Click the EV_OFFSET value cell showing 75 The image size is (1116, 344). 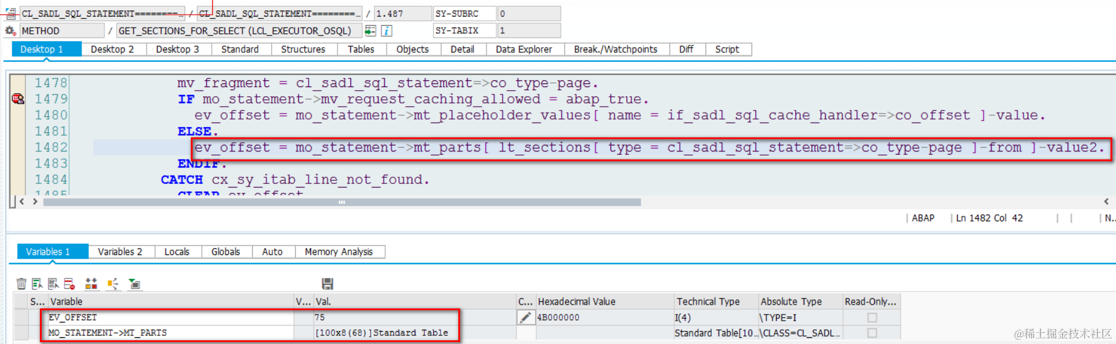coord(414,318)
